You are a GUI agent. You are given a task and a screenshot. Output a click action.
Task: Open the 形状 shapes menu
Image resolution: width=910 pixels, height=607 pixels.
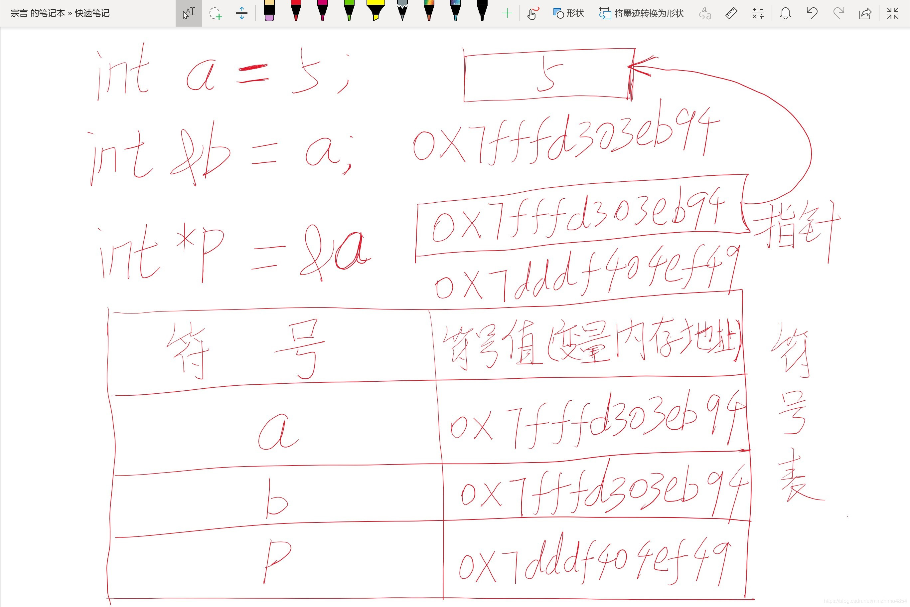(568, 14)
